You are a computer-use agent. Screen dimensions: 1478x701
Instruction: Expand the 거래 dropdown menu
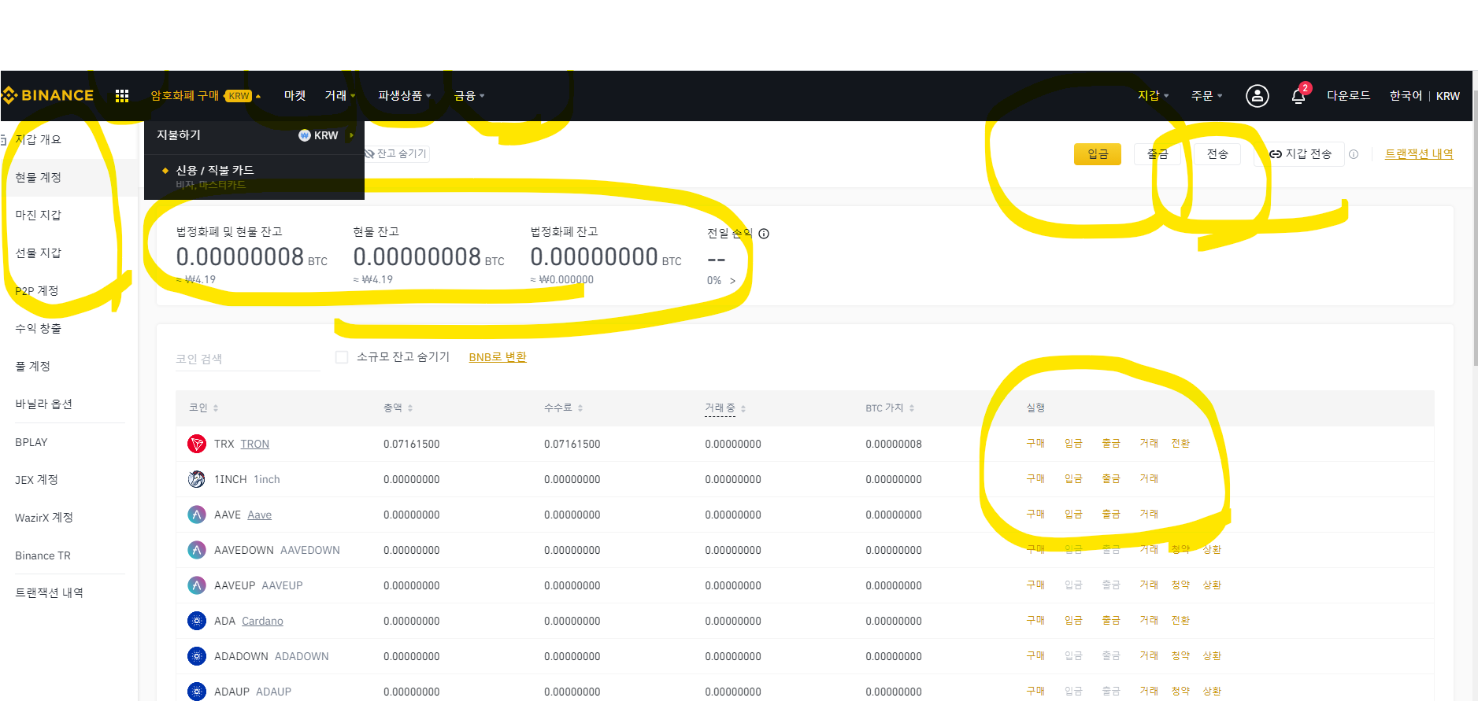340,96
